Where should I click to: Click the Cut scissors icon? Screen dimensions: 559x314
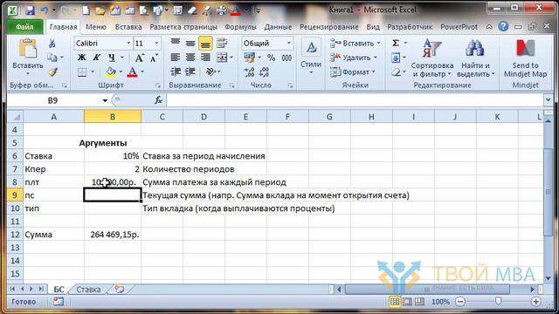pos(52,44)
